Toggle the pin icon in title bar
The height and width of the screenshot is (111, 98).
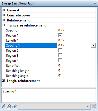click(95, 3)
